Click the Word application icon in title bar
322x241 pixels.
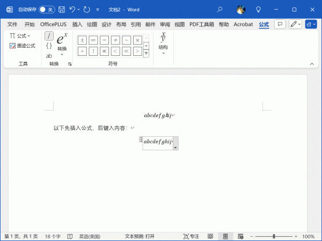coord(10,10)
